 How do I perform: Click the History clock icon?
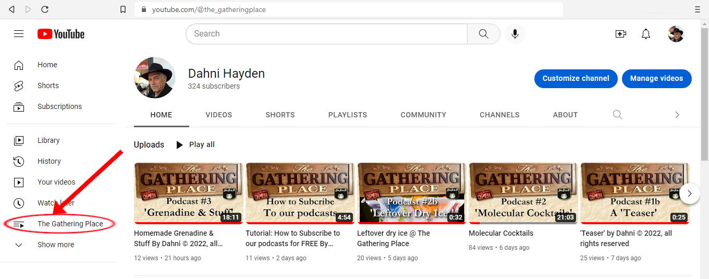(19, 161)
